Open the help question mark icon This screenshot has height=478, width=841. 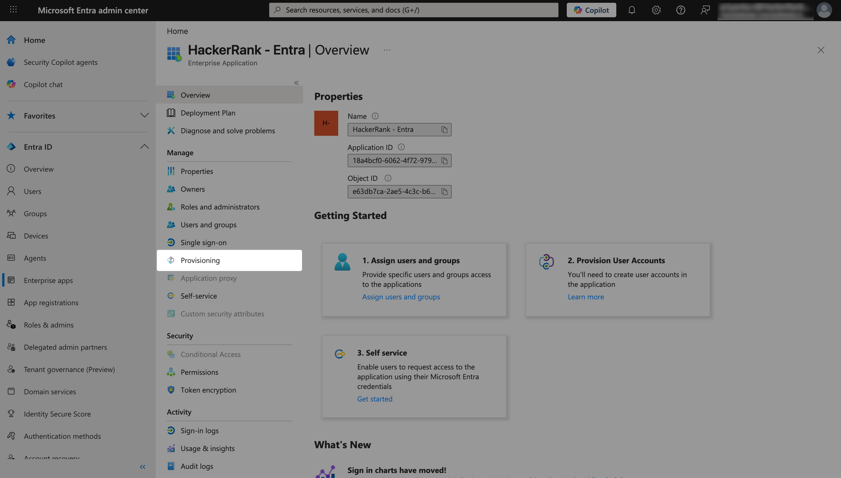coord(681,10)
